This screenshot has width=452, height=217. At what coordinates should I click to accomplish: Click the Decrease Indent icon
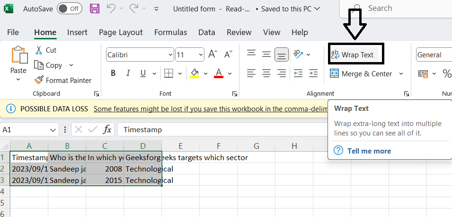(x=298, y=73)
